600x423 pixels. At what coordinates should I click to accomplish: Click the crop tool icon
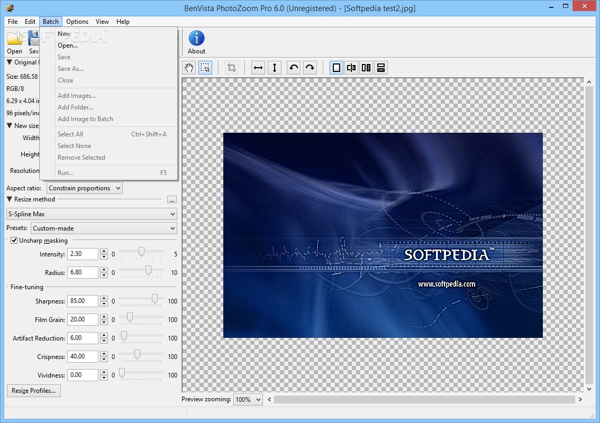[x=232, y=68]
